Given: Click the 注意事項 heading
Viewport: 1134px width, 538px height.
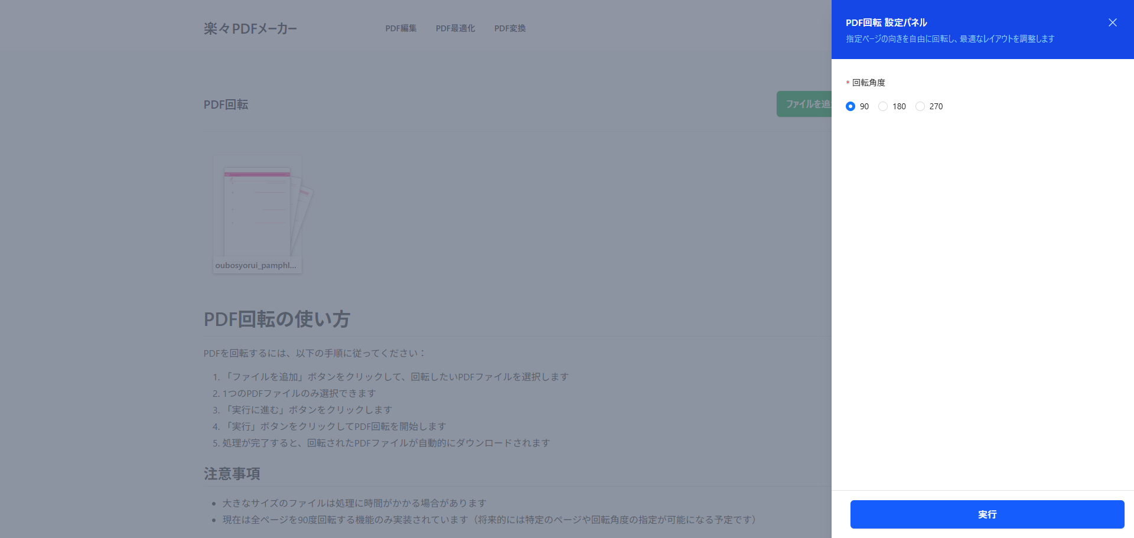Looking at the screenshot, I should coord(232,474).
